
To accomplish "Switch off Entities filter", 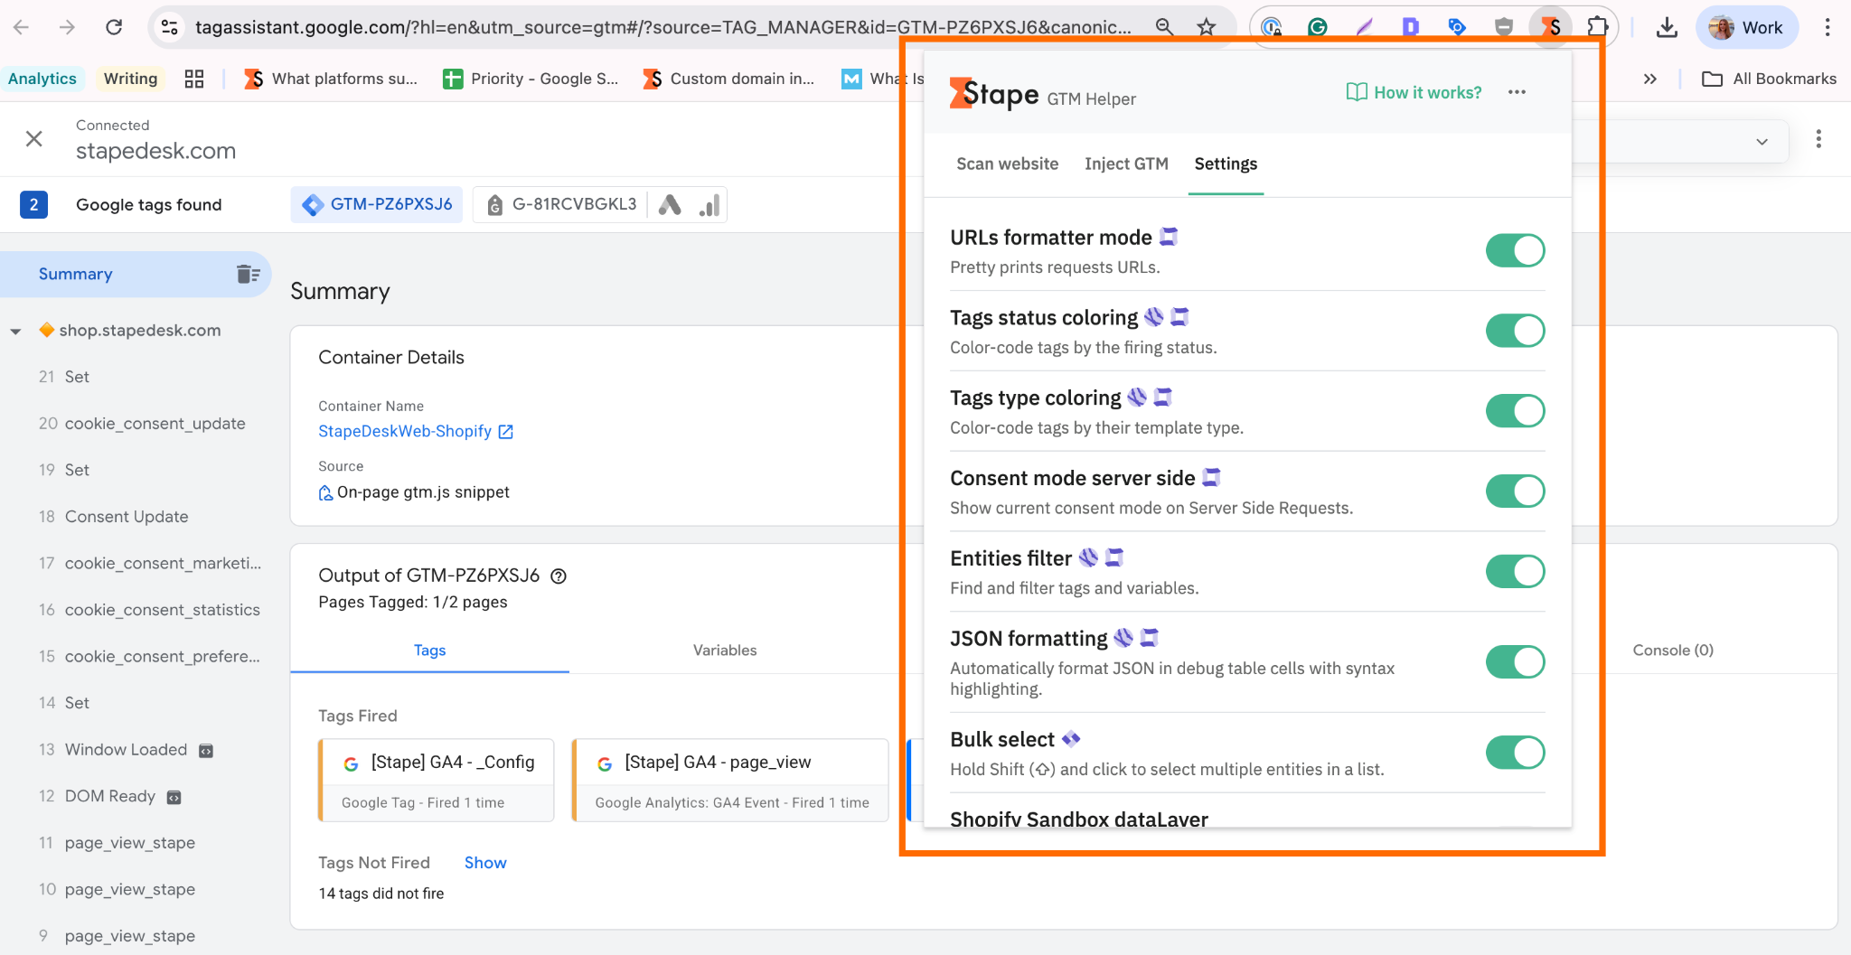I will click(x=1516, y=572).
